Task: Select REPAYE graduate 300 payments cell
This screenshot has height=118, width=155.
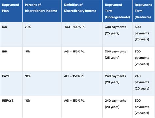Action: 144,107
